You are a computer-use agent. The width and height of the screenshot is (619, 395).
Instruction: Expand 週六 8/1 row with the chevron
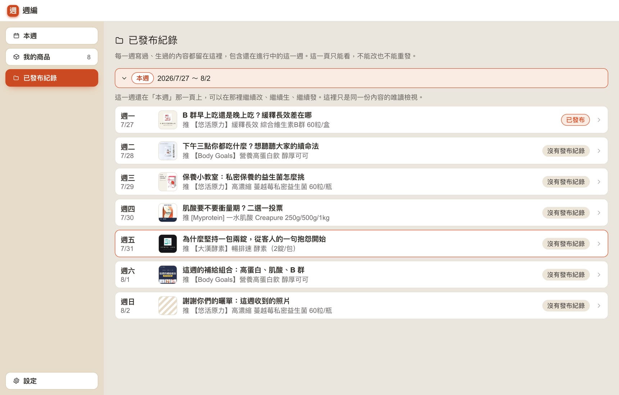(x=599, y=275)
